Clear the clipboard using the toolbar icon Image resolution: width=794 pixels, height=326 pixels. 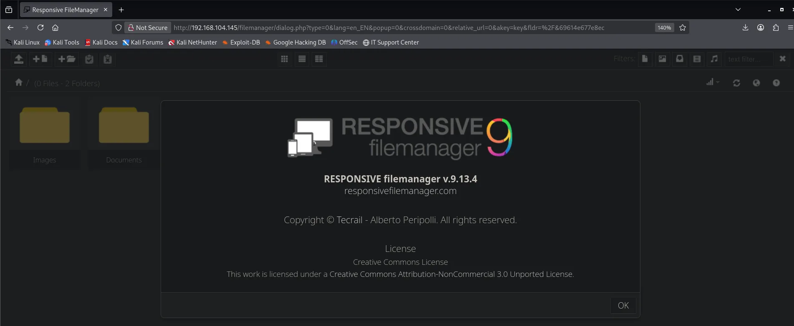[x=108, y=59]
